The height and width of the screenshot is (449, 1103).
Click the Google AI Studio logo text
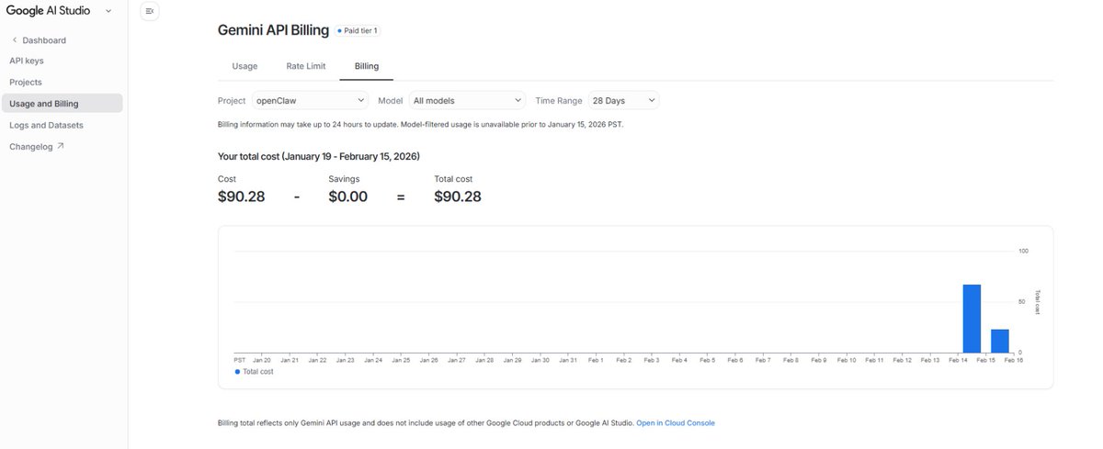coord(48,11)
